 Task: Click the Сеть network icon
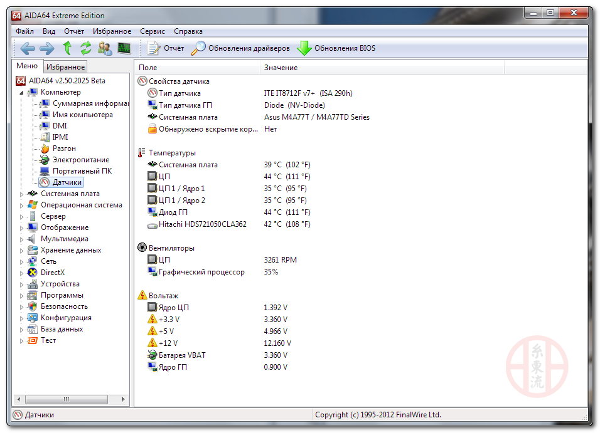point(33,261)
